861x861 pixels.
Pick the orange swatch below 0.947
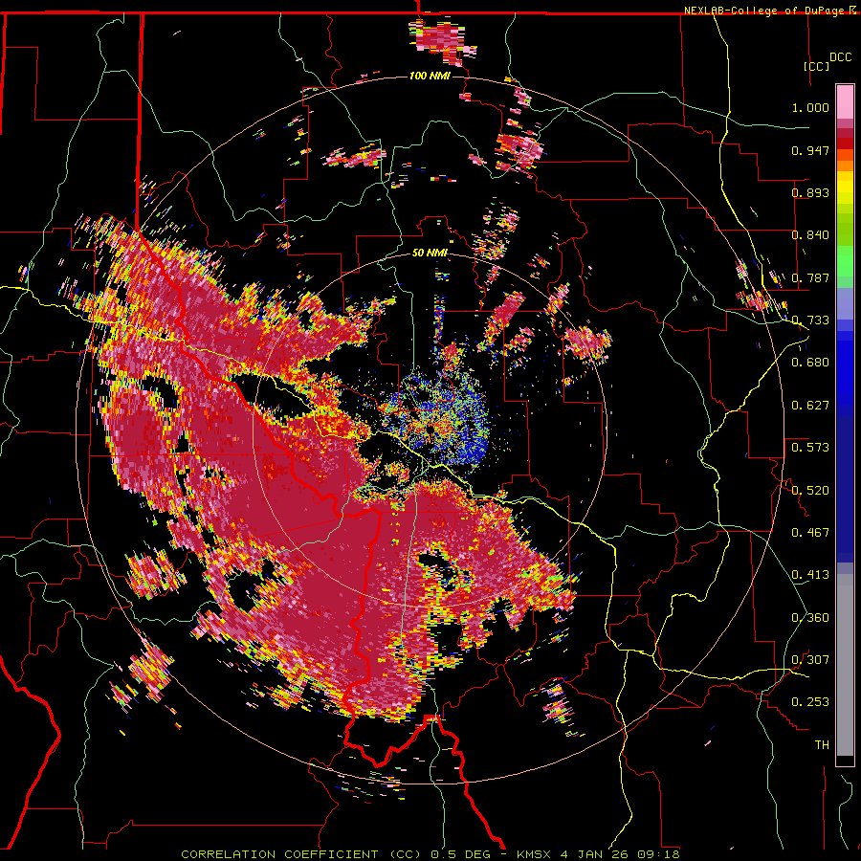[x=845, y=166]
